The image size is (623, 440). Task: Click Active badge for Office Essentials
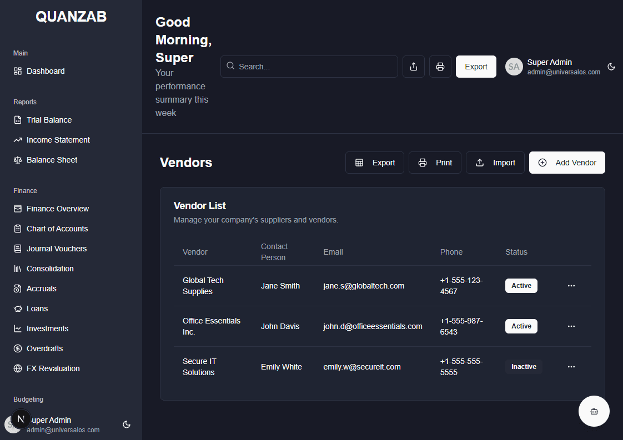point(521,326)
